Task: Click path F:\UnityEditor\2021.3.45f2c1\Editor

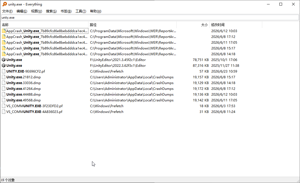Action: pos(118,60)
